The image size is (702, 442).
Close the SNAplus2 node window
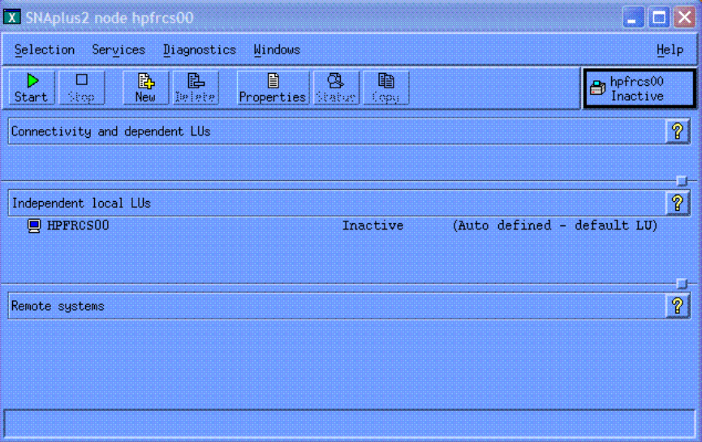point(685,18)
